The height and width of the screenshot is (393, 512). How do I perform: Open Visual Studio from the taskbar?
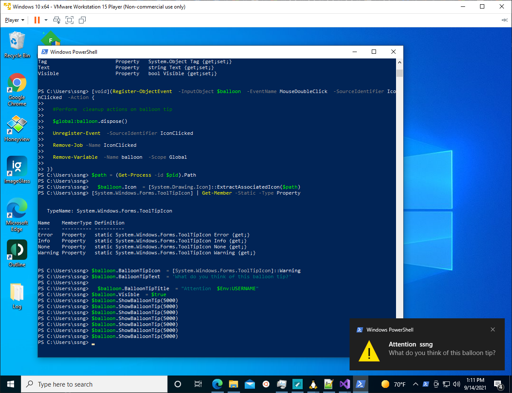pyautogui.click(x=344, y=384)
